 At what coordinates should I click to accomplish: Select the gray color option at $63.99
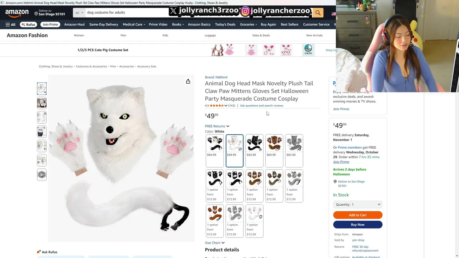click(294, 151)
